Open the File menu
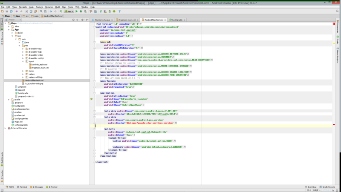This screenshot has width=341, height=192. click(x=3, y=7)
